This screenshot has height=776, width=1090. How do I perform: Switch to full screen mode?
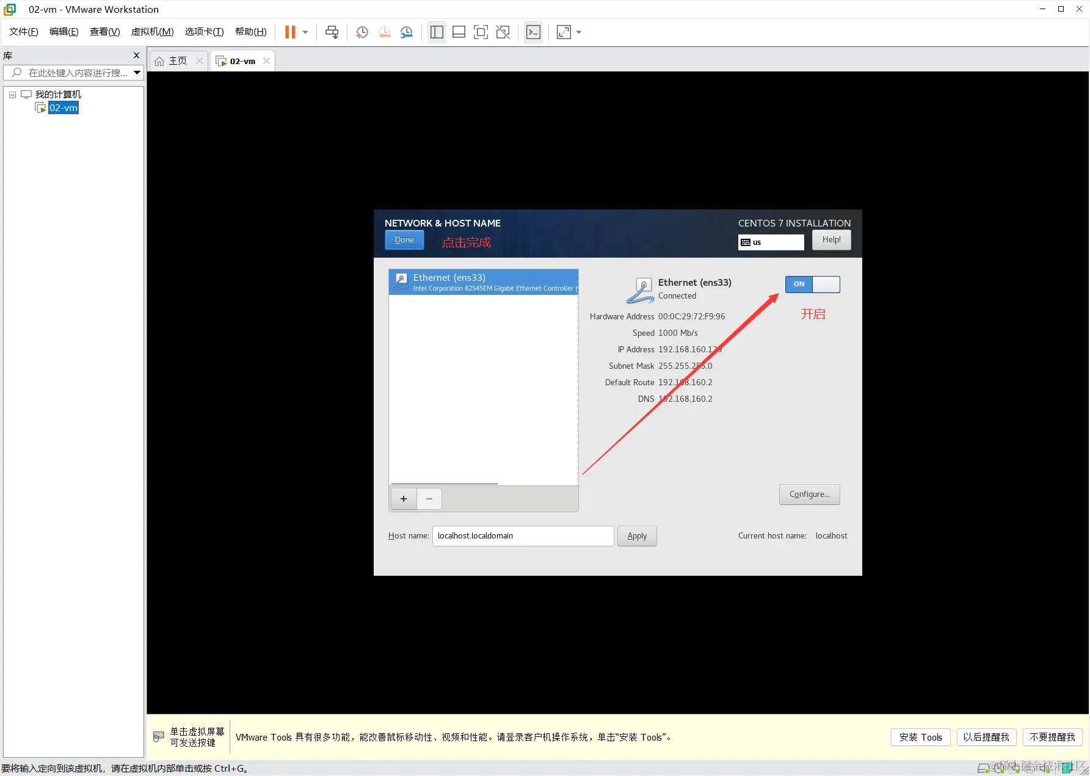tap(481, 32)
